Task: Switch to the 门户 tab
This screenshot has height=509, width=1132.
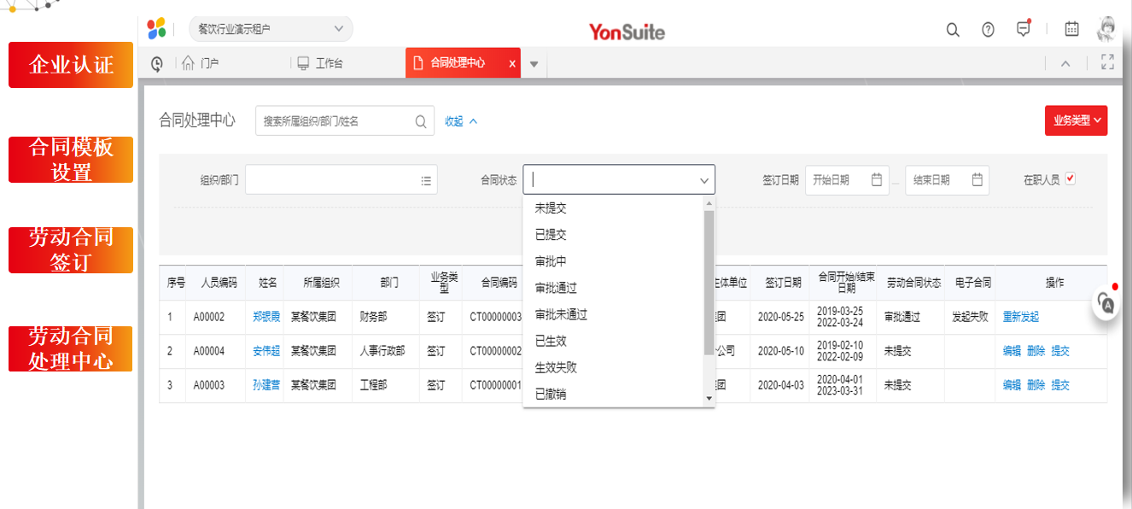Action: 201,63
